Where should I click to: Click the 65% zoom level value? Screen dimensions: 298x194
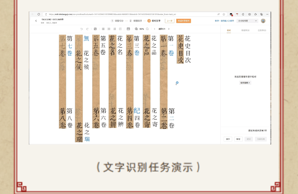142,29
